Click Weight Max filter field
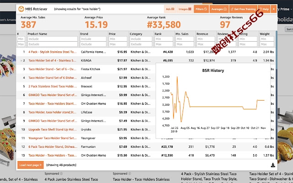 tap(267, 44)
